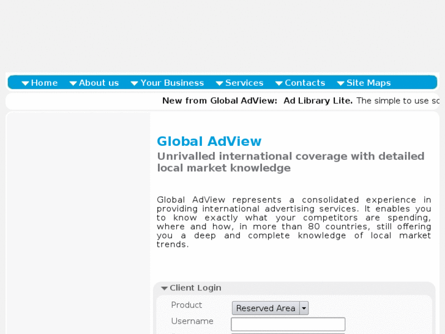Screen dimensions: 445x334
Task: Click the arrow icon beside Home
Action: (25, 83)
